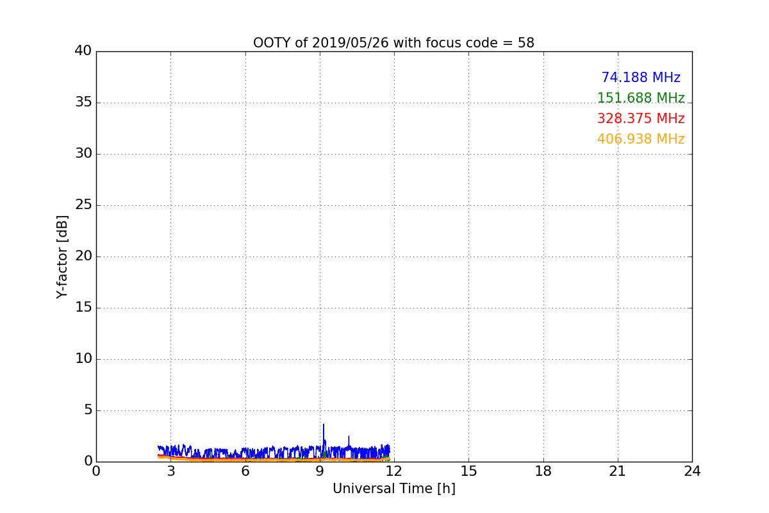Screen dimensions: 769x513
Task: Click the y-axis tick label 5
Action: pyautogui.click(x=88, y=410)
